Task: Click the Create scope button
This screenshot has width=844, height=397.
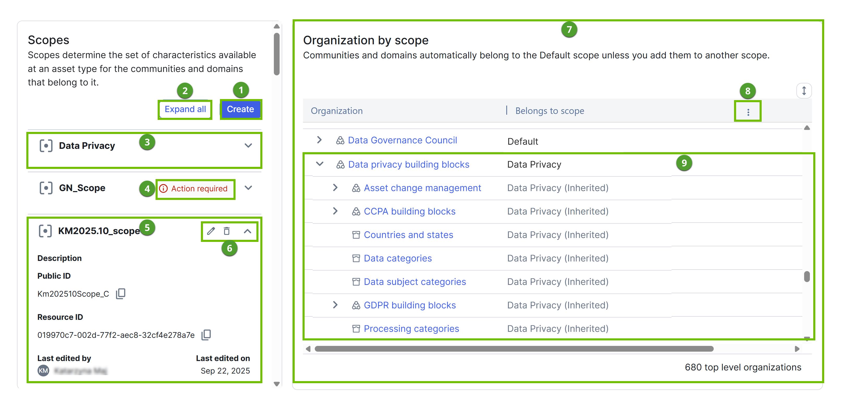Action: [241, 109]
